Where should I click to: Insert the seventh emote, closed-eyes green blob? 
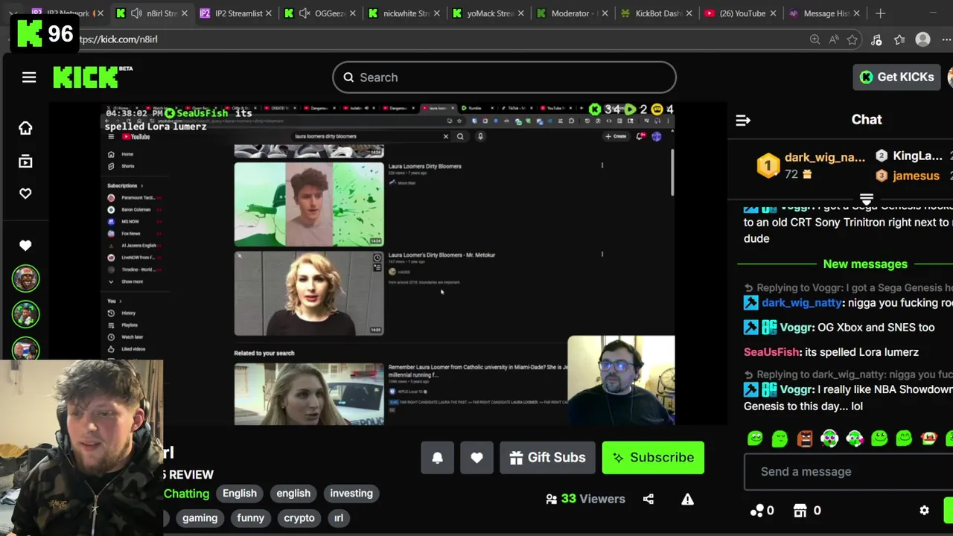point(904,438)
